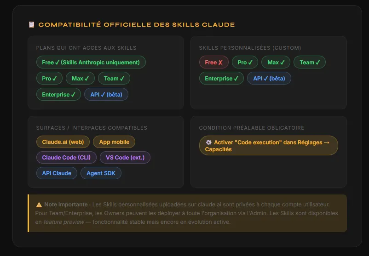Screen dimensions: 369x256
Task: Click the Max badge in custom skills
Action: (276, 63)
